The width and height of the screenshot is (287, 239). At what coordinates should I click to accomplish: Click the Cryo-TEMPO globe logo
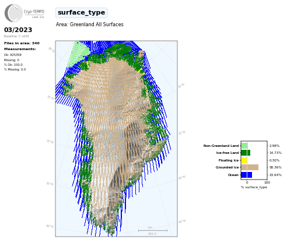point(13,13)
